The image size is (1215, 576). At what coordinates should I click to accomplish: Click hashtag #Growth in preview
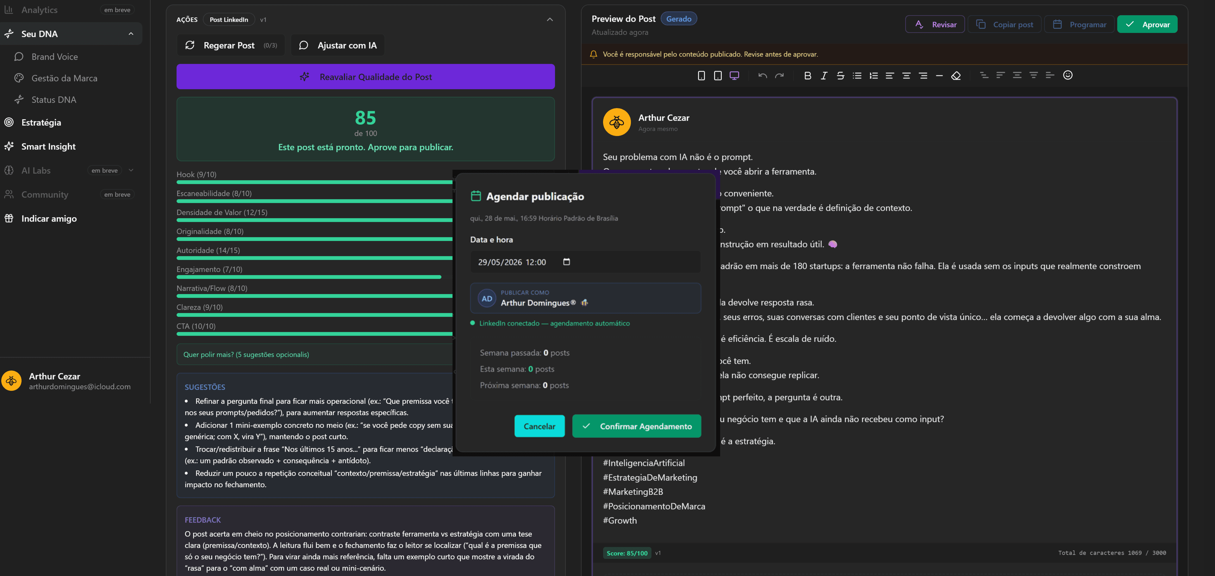point(620,520)
